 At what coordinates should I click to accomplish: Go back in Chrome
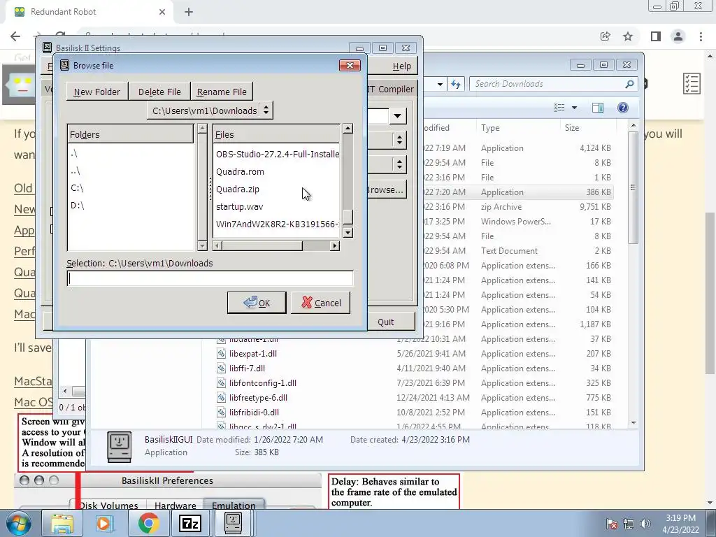pyautogui.click(x=15, y=36)
